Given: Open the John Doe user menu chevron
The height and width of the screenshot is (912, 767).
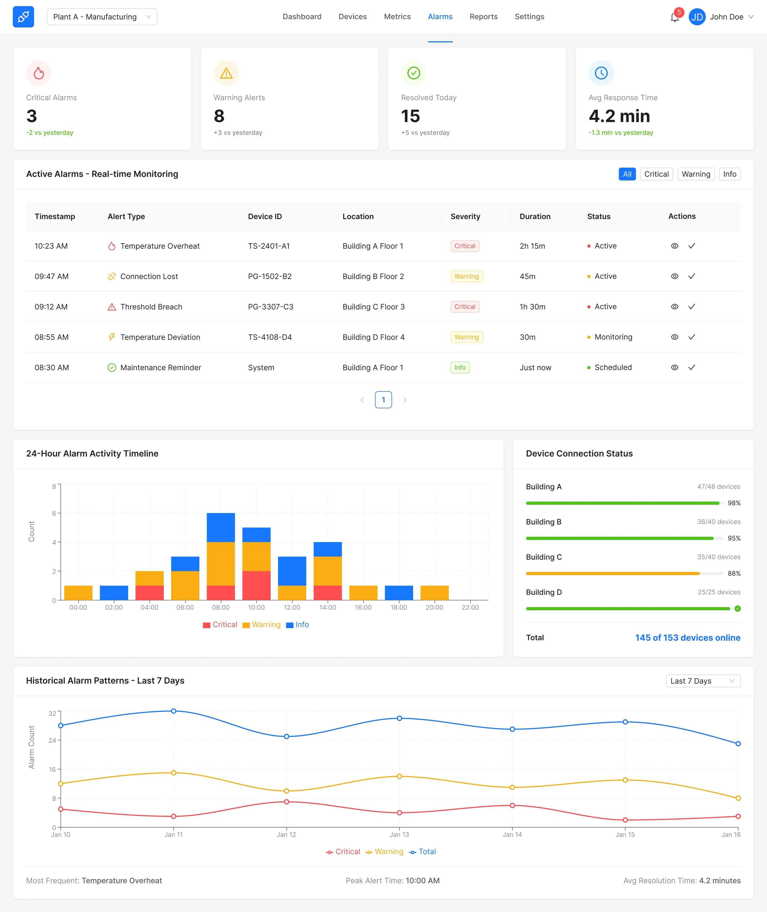Looking at the screenshot, I should coord(751,17).
